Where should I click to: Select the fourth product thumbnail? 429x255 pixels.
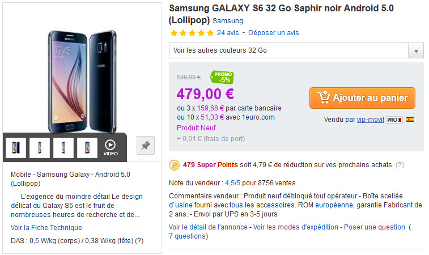pyautogui.click(x=87, y=148)
